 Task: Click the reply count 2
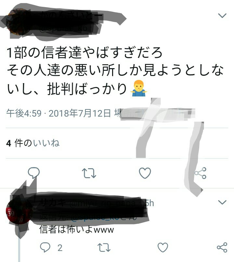(x=60, y=248)
